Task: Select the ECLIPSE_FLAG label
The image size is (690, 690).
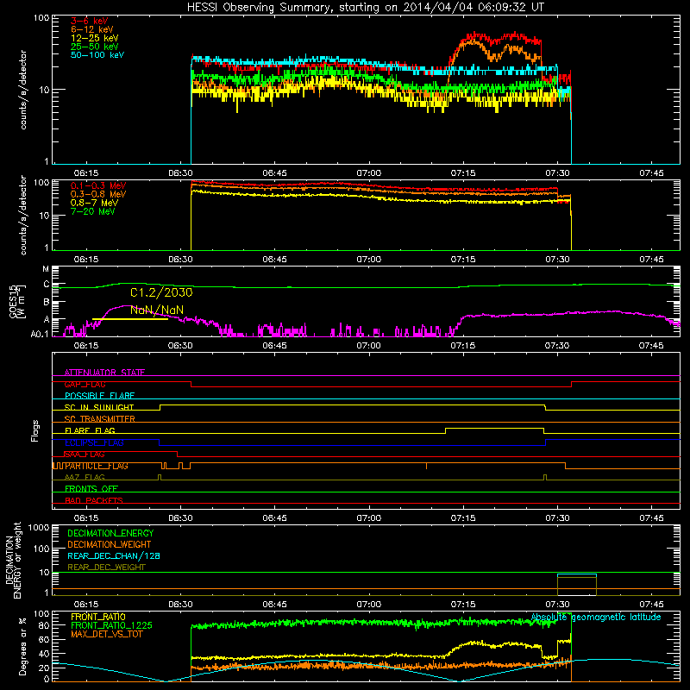Action: click(94, 442)
